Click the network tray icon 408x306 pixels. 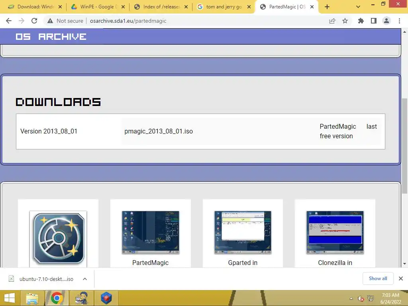[371, 298]
